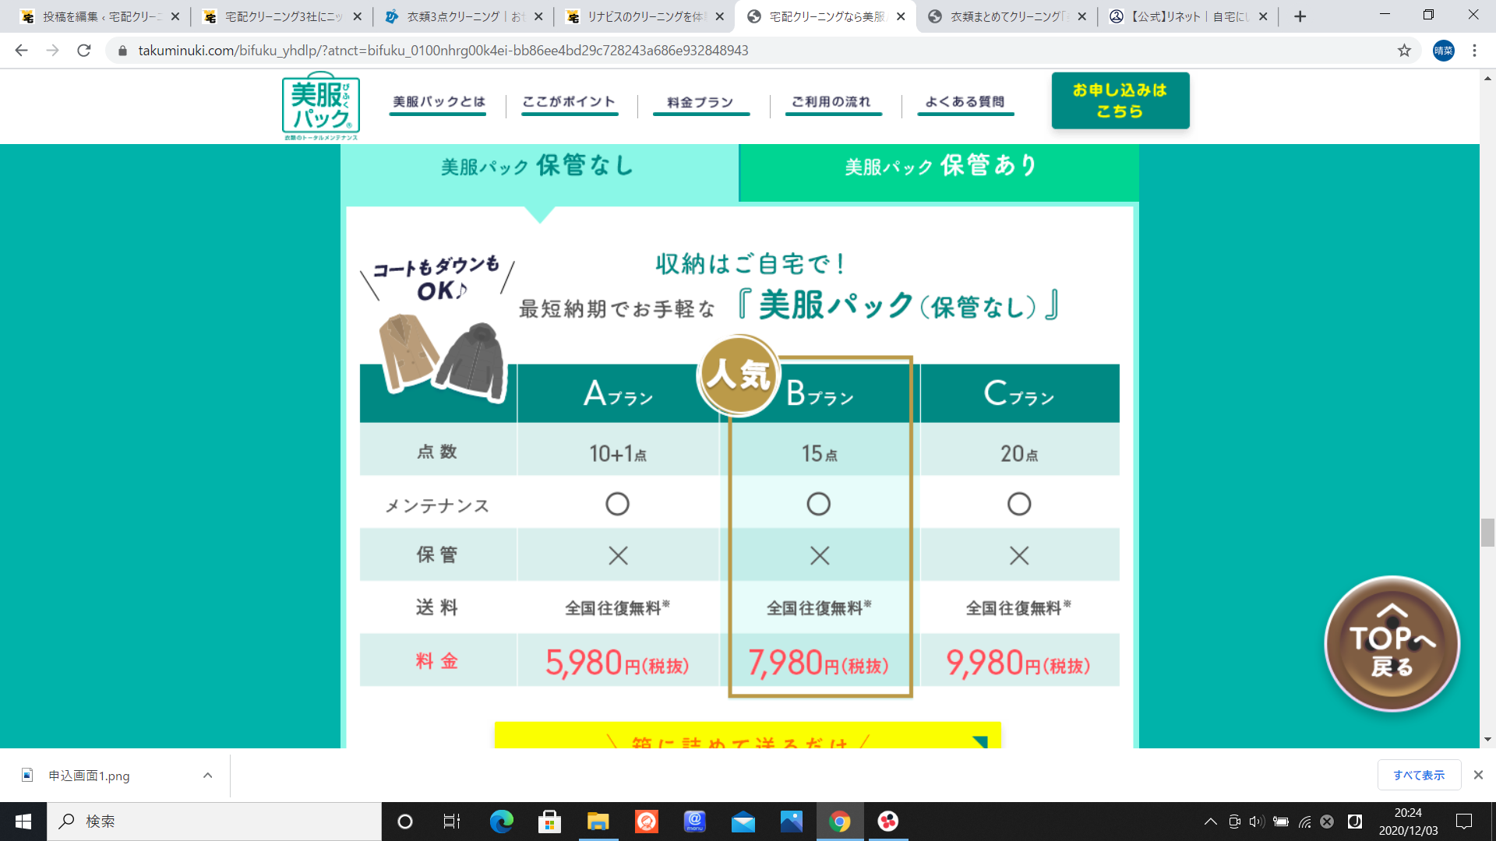Image resolution: width=1496 pixels, height=841 pixels.
Task: Click the page vertical scrollbar thumb
Action: tap(1487, 533)
